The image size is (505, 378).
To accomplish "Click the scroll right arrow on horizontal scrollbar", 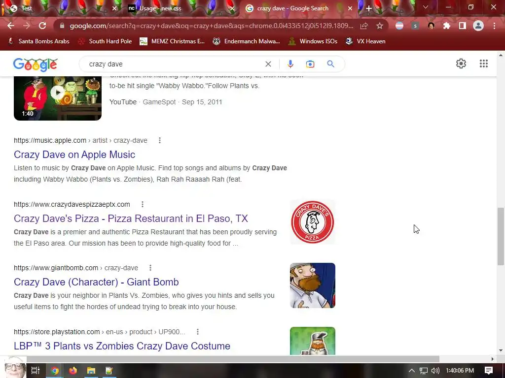I will click(x=492, y=359).
